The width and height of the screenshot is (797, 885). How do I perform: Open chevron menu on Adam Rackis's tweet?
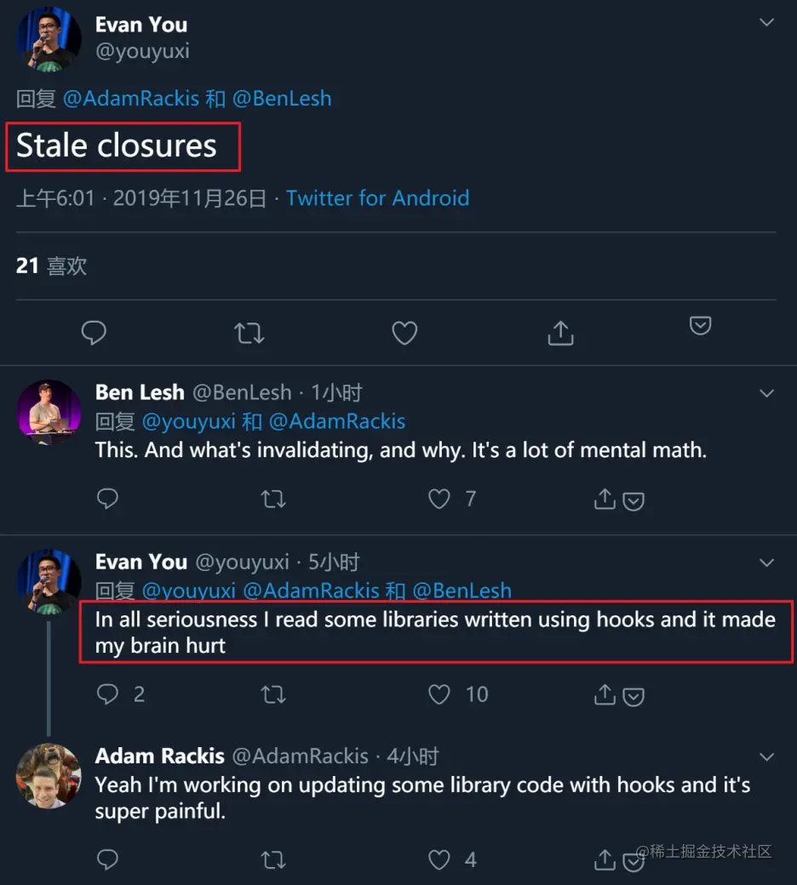coord(766,757)
